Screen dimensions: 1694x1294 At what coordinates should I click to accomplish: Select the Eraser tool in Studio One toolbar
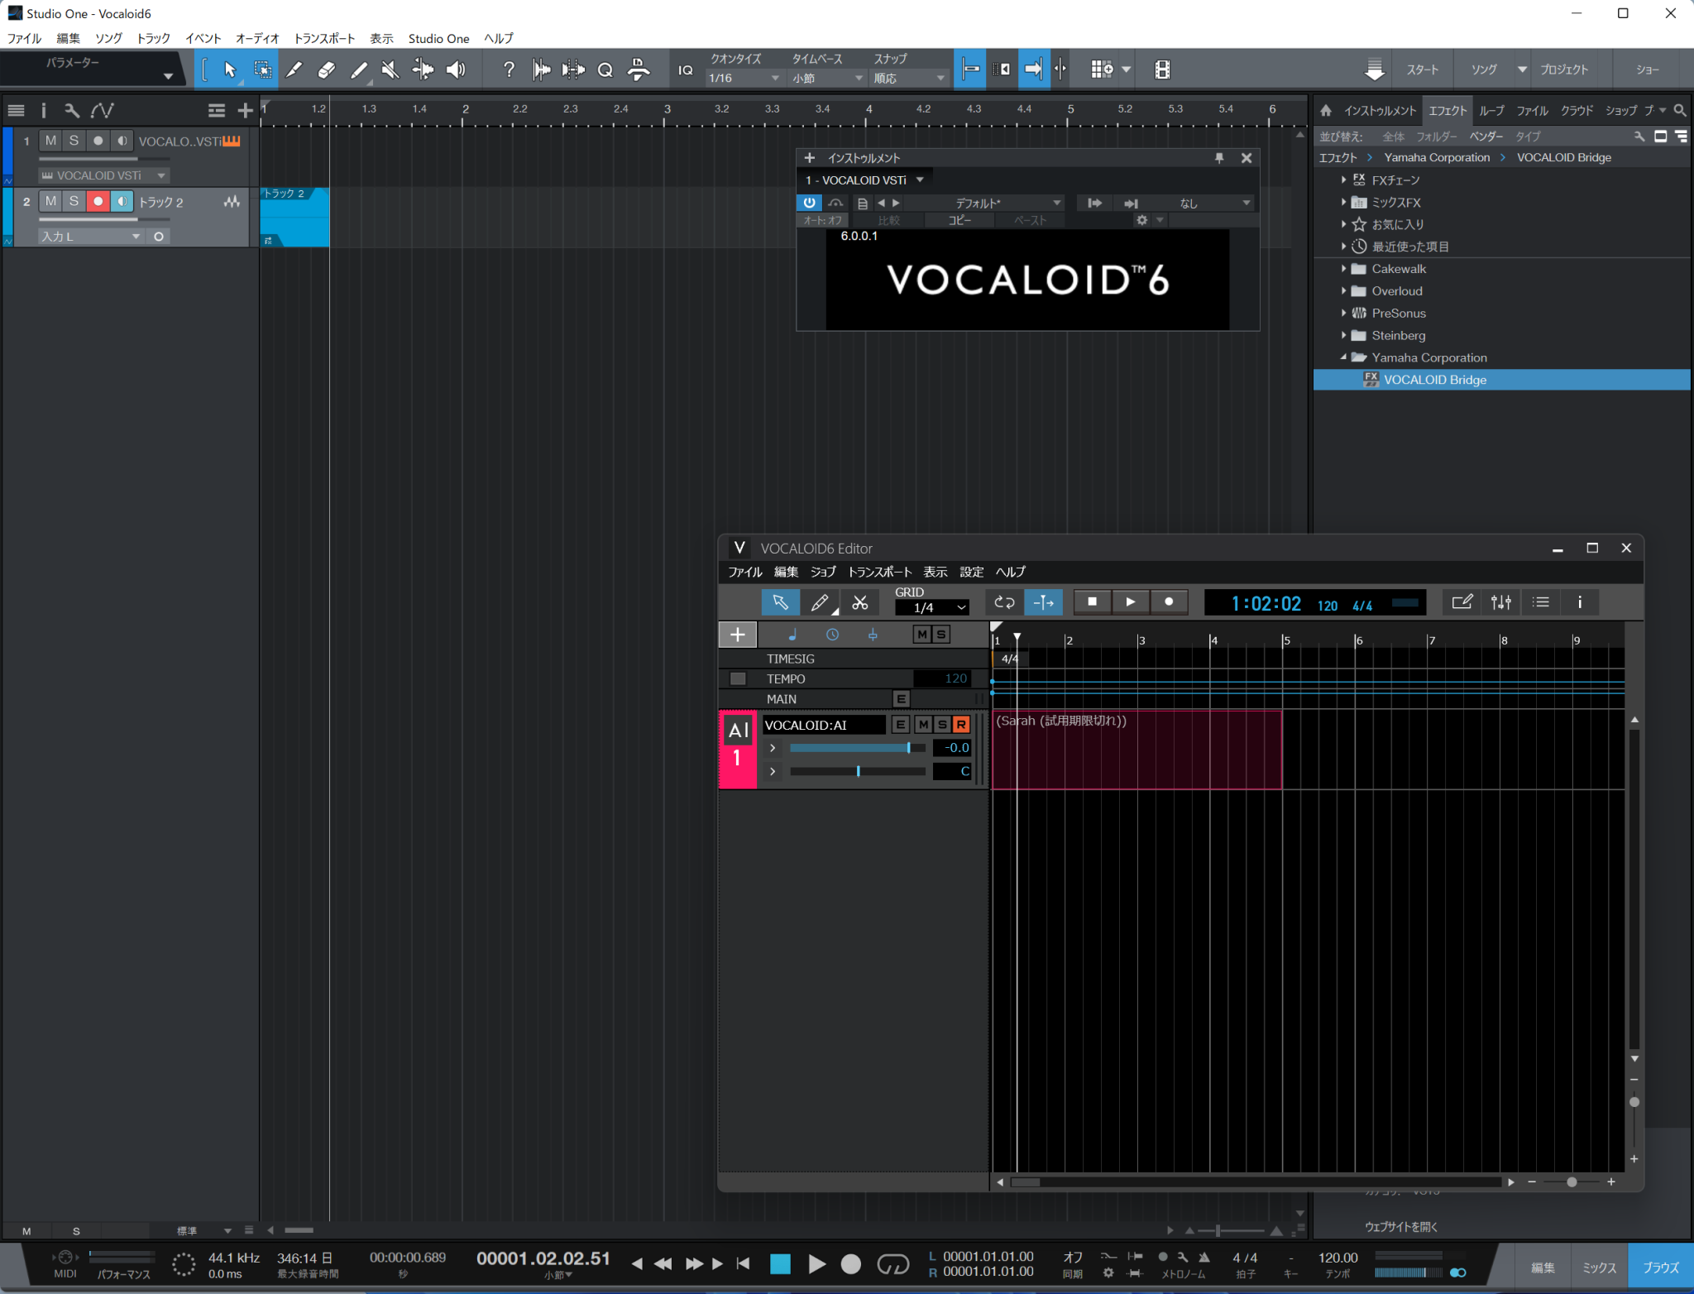[326, 70]
